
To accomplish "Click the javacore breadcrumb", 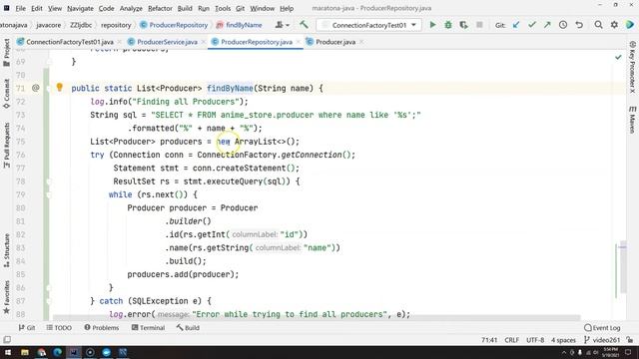I will (x=49, y=25).
